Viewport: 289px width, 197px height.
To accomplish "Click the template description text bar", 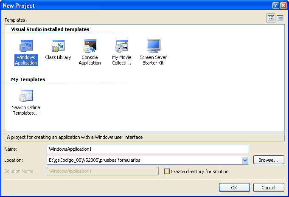I will pos(145,137).
